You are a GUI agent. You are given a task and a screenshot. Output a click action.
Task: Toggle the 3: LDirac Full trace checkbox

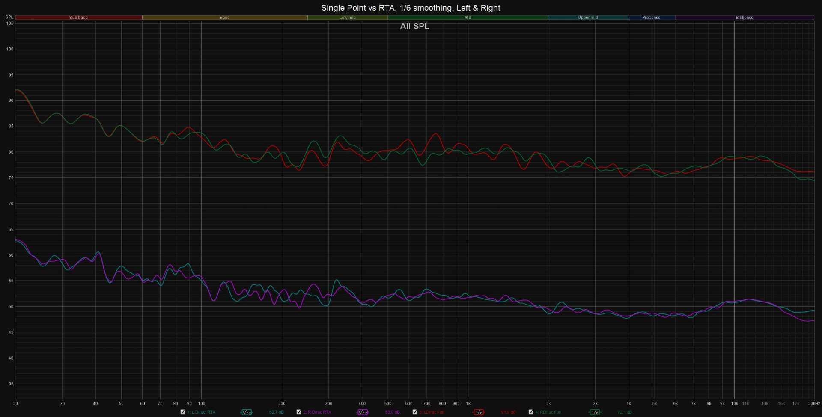click(x=415, y=412)
